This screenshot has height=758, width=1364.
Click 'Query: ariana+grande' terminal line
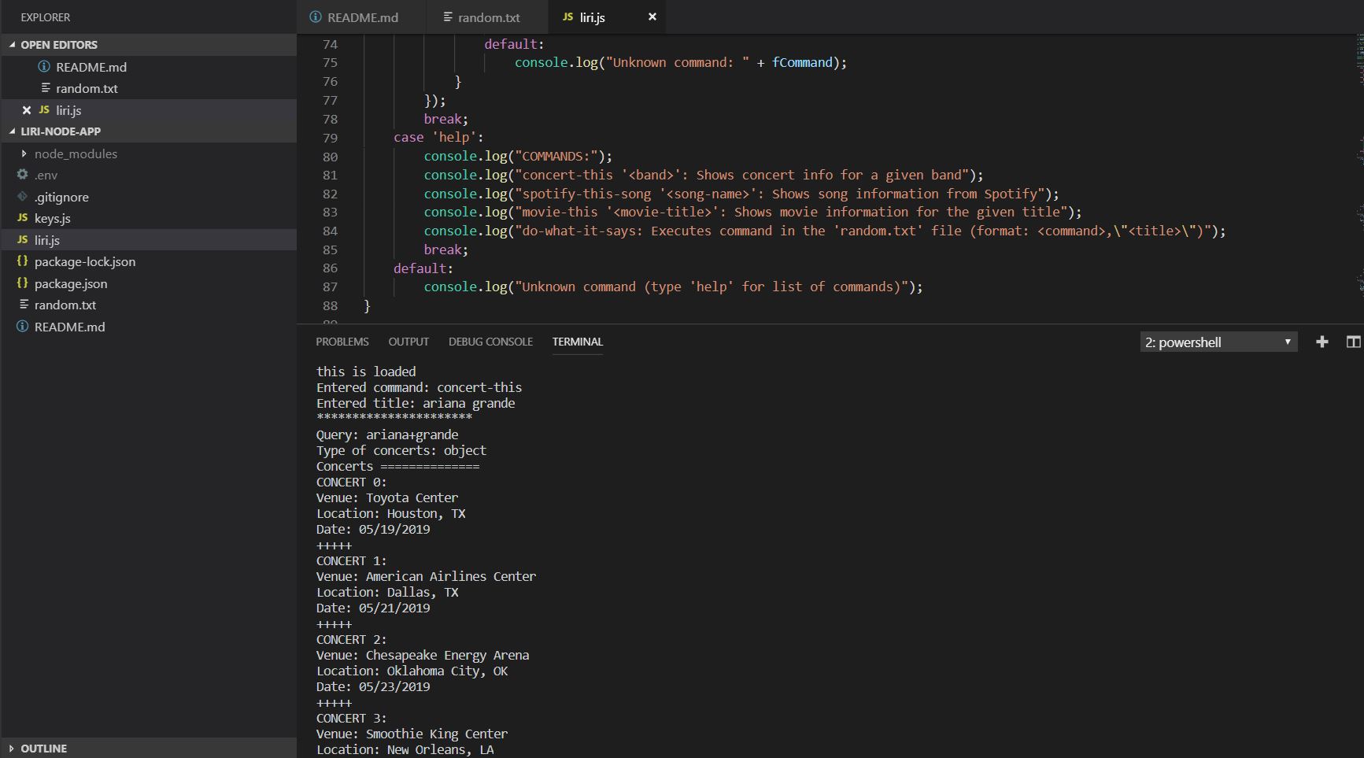point(387,434)
